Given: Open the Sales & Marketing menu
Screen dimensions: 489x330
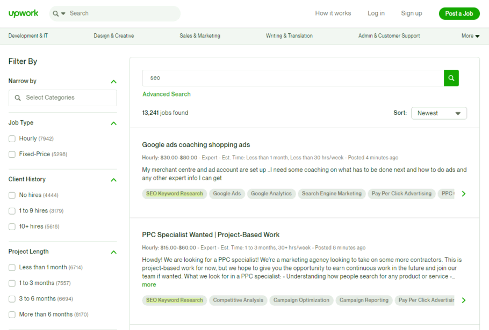Looking at the screenshot, I should tap(200, 36).
